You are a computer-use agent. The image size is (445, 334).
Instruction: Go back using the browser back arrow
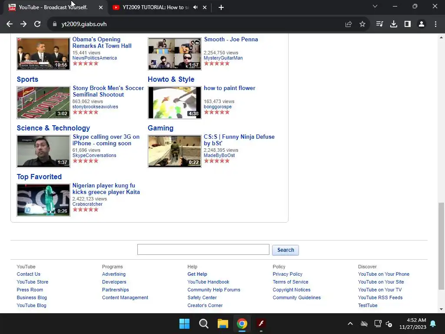coord(10,24)
